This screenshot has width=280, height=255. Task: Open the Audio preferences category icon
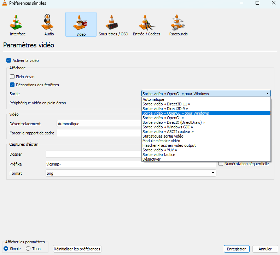tap(49, 24)
